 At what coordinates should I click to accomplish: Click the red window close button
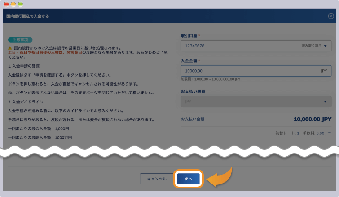[6, 4]
